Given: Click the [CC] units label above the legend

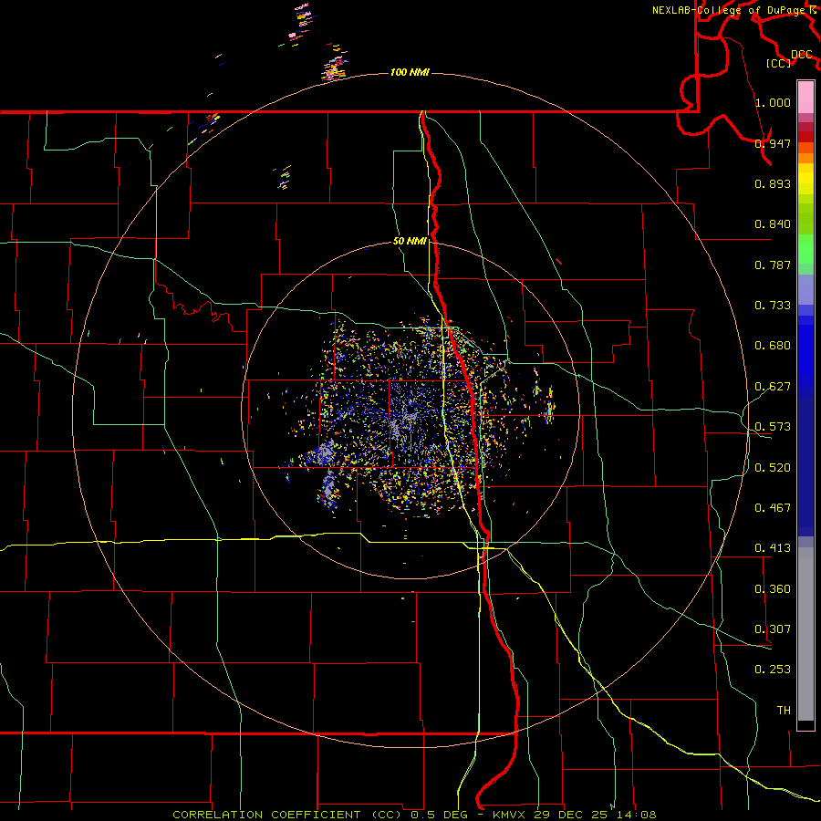Looking at the screenshot, I should point(779,63).
